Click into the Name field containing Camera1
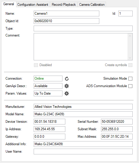Screen dimensions: 139x163 coord(66,14)
